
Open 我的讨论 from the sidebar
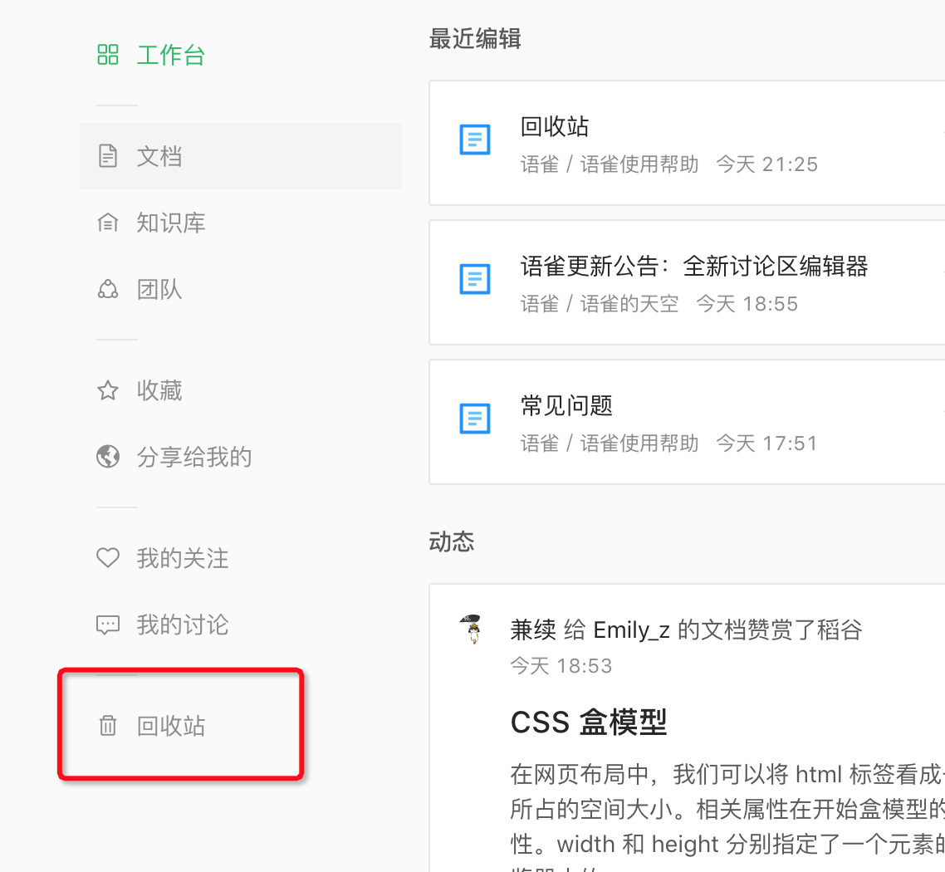click(183, 625)
